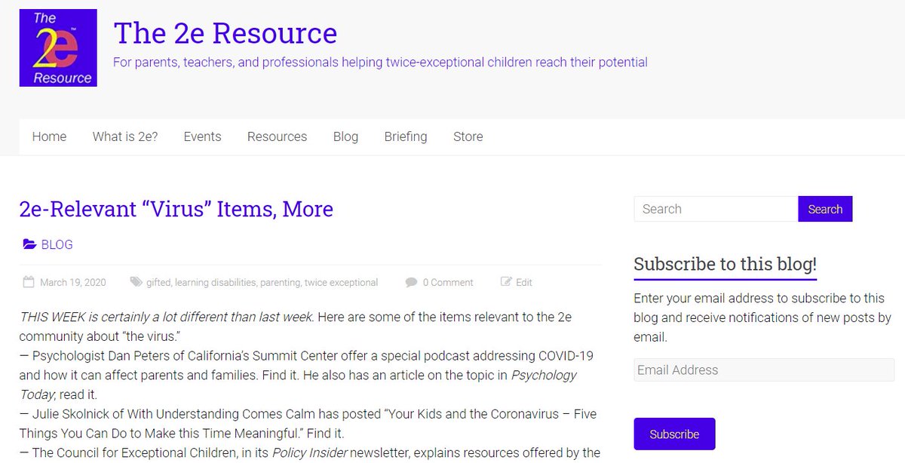
Task: Open the BLOG category link
Action: pyautogui.click(x=57, y=244)
